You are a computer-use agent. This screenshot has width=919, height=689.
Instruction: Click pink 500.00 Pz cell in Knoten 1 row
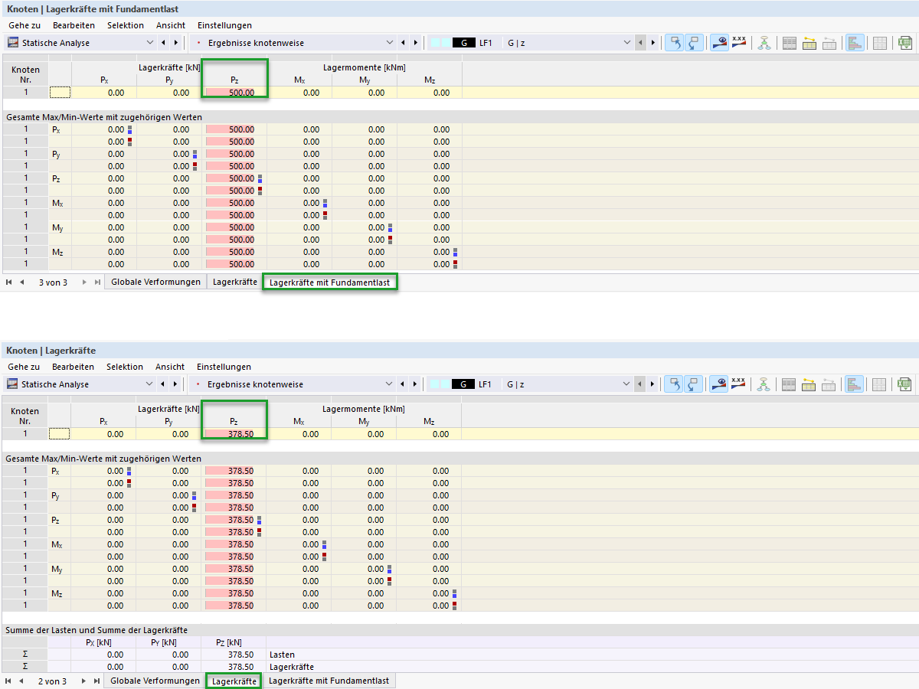[x=234, y=93]
